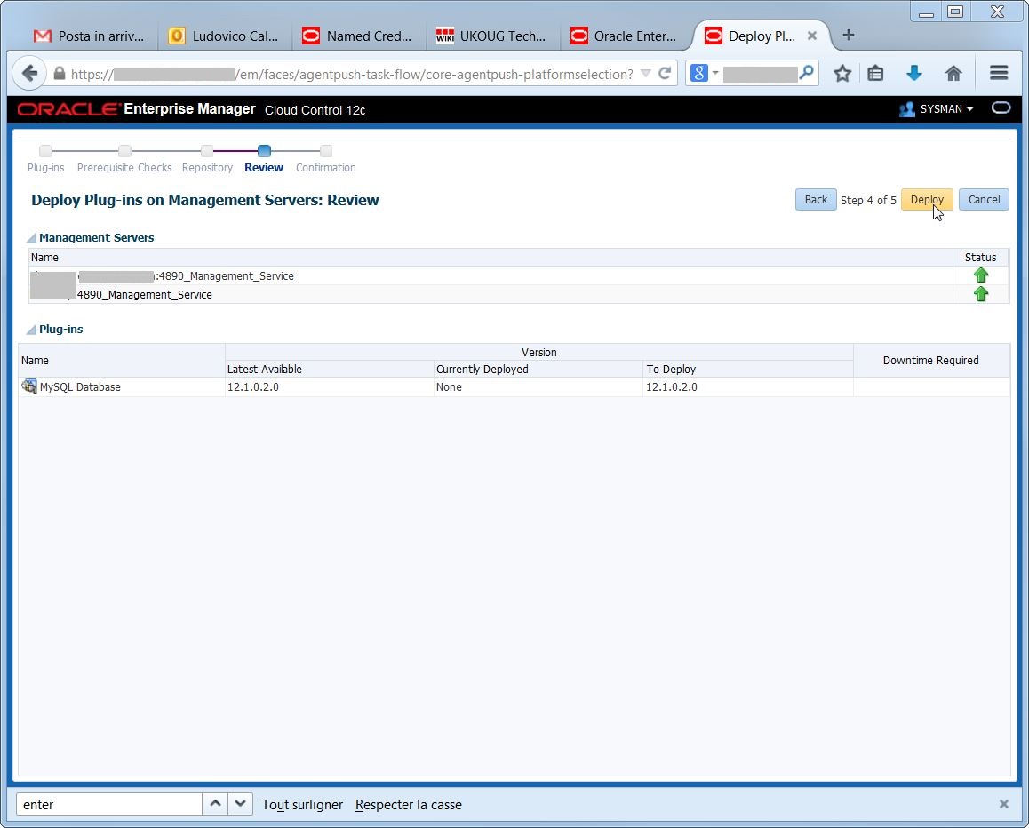The height and width of the screenshot is (828, 1029).
Task: Open the Google search engine selector
Action: coord(705,74)
